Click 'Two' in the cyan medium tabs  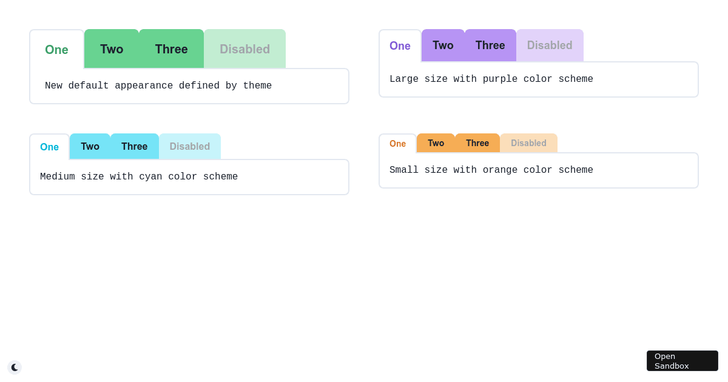pos(90,146)
